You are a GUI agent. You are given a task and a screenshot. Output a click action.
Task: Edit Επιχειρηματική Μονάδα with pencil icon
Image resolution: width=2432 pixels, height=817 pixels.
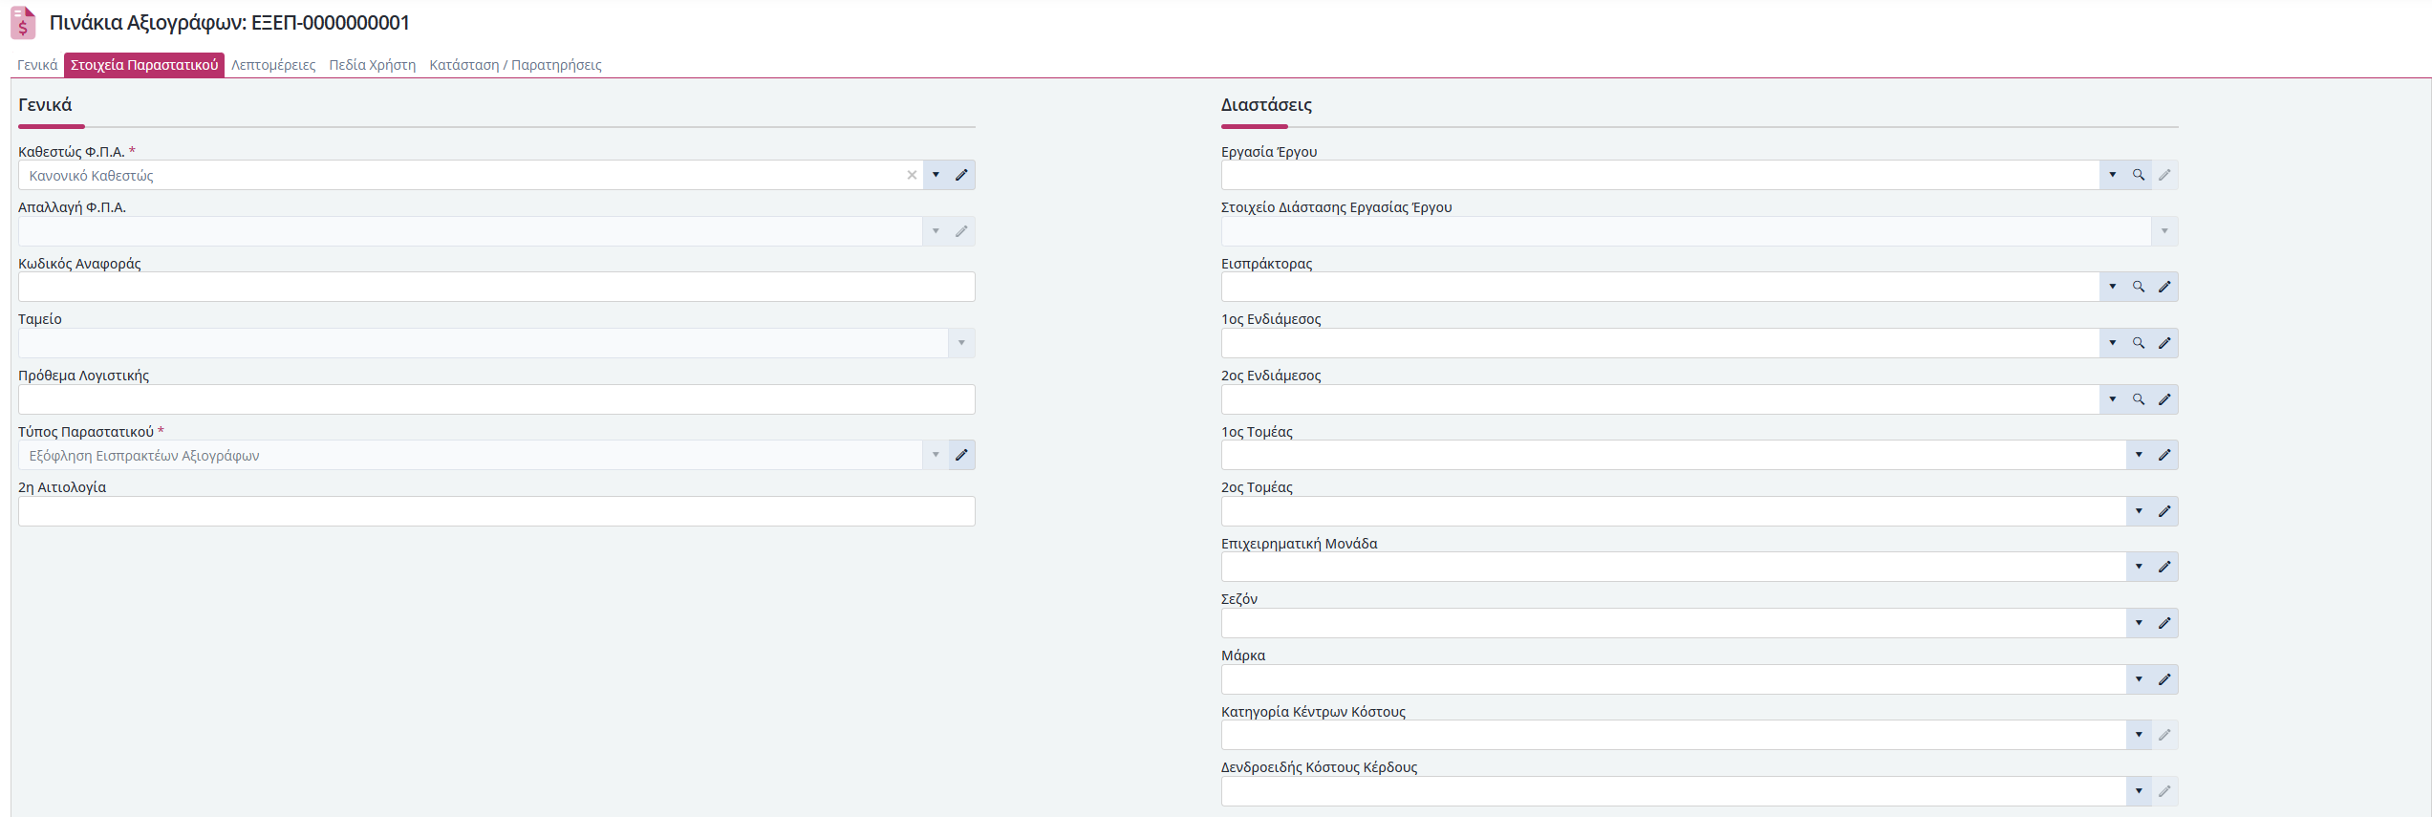point(2164,567)
